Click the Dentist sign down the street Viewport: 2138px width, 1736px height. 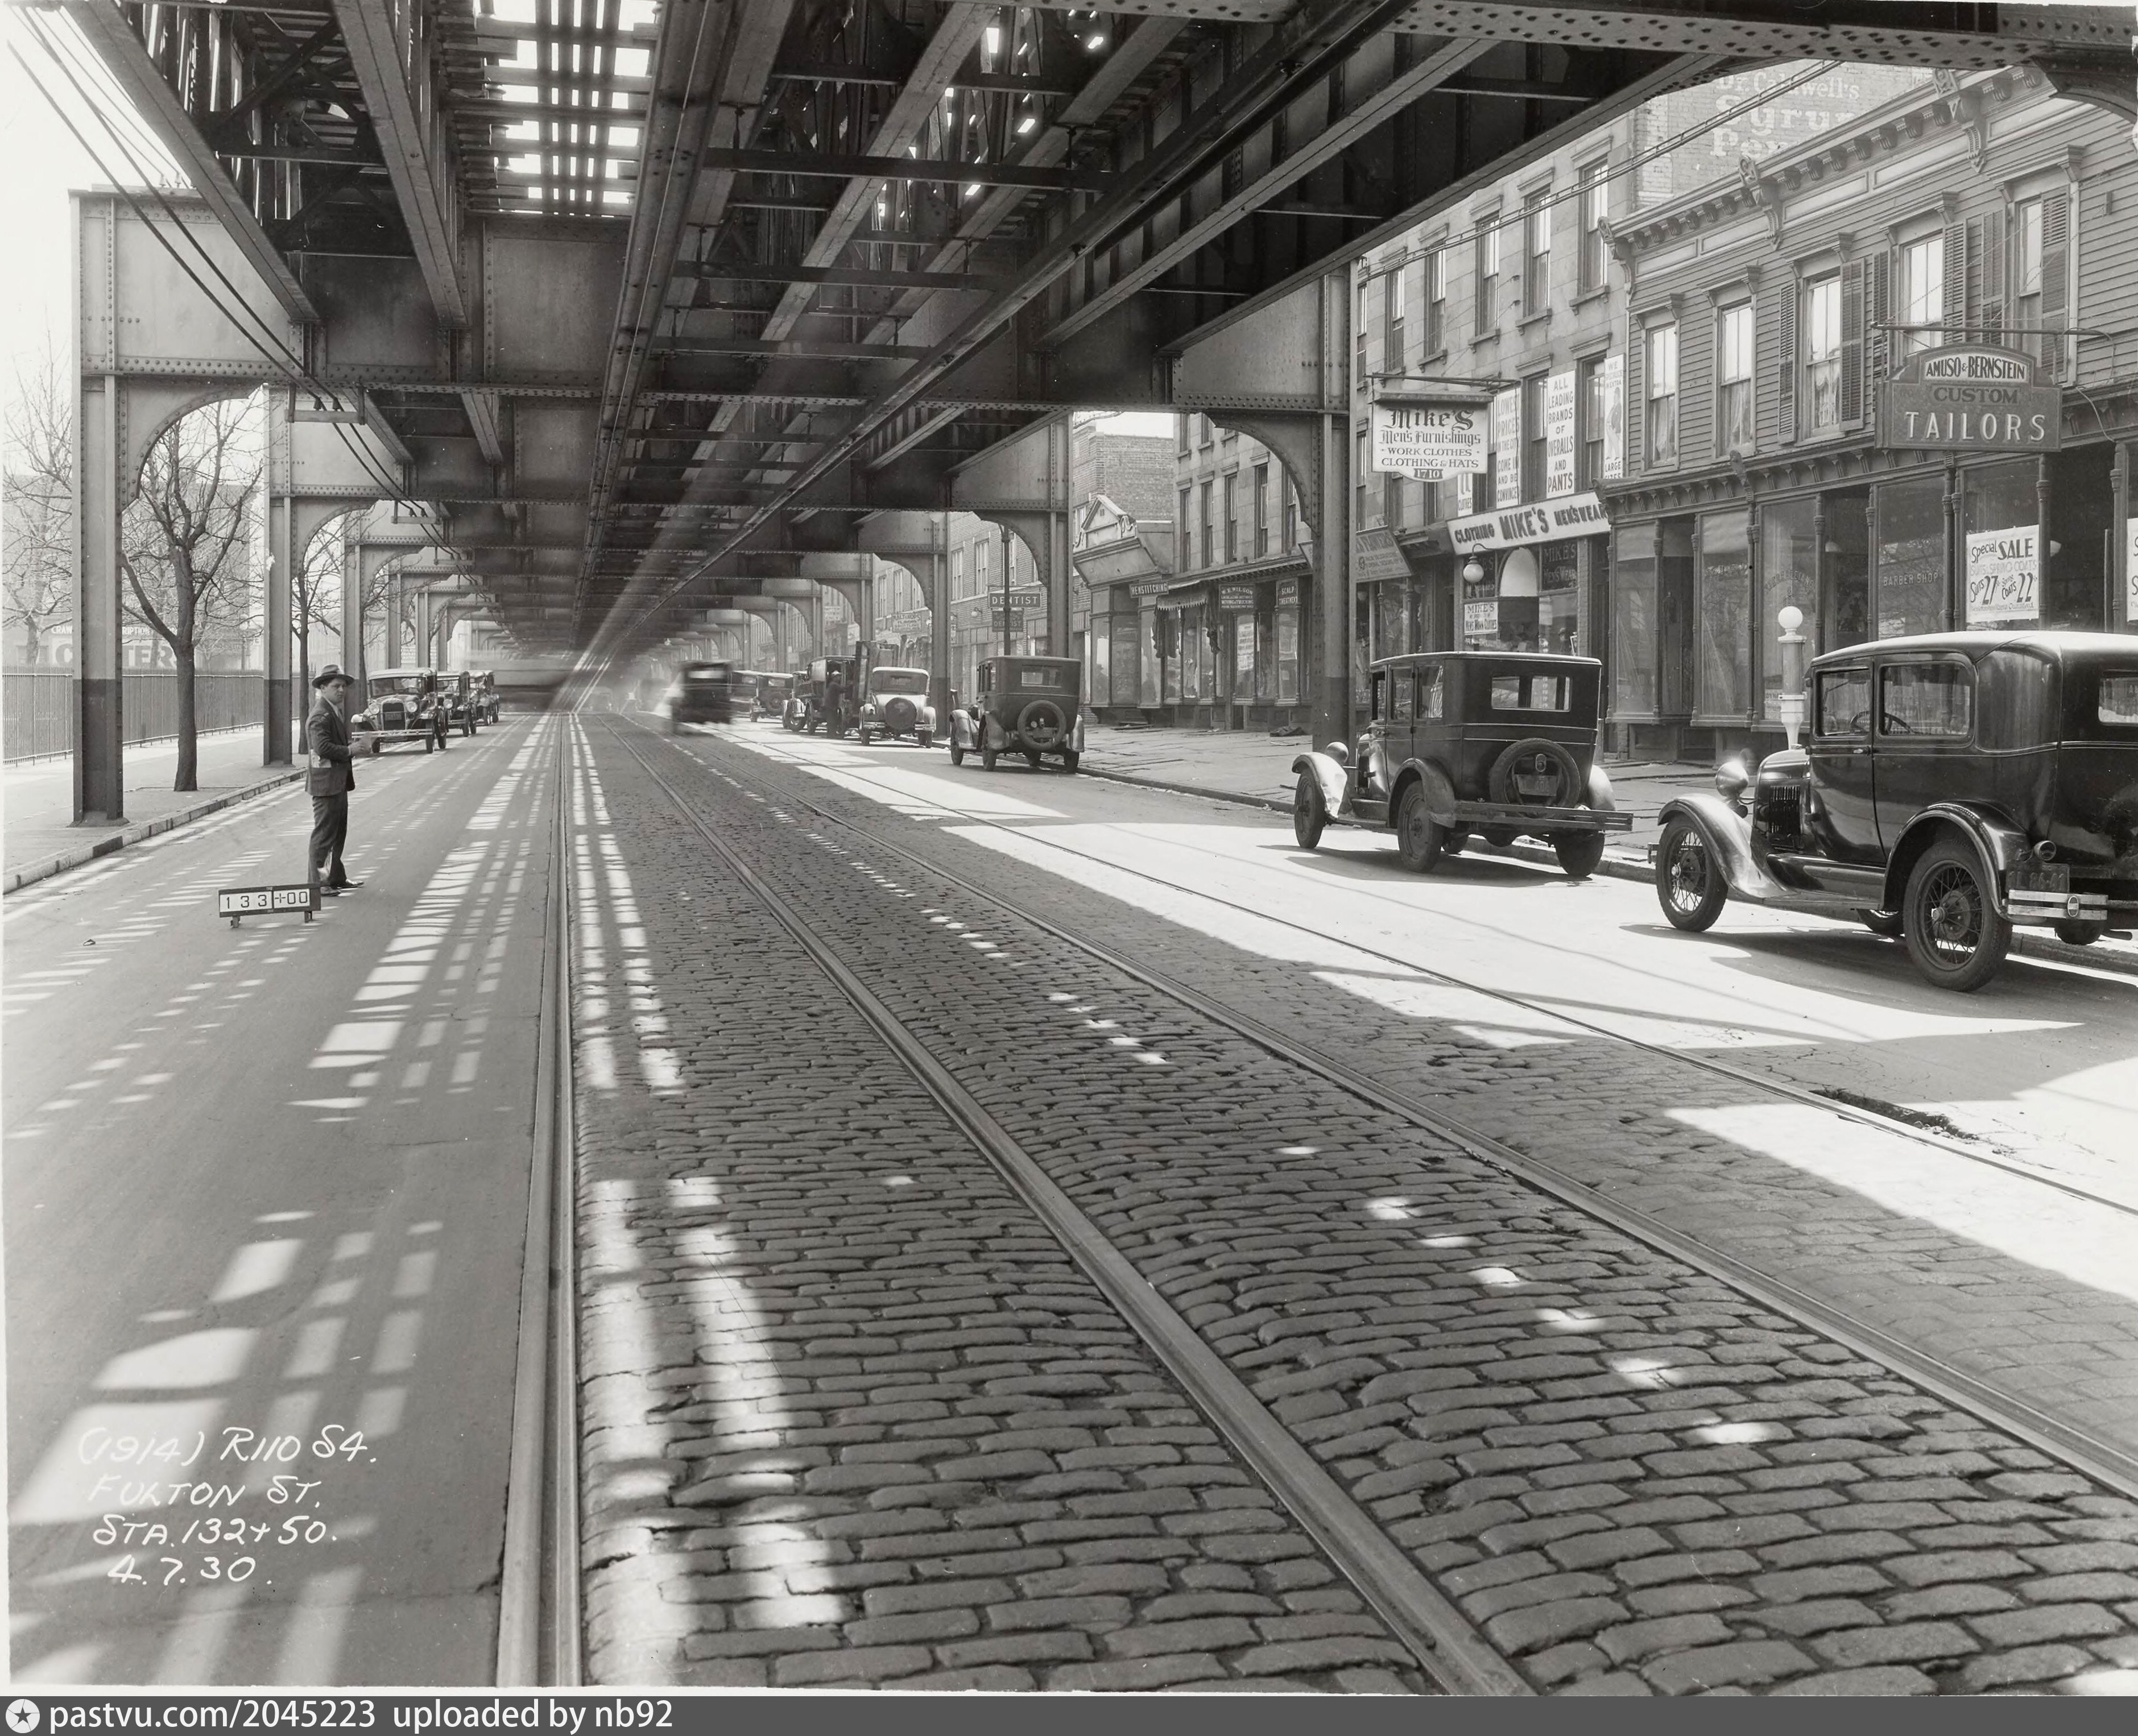(x=1014, y=599)
